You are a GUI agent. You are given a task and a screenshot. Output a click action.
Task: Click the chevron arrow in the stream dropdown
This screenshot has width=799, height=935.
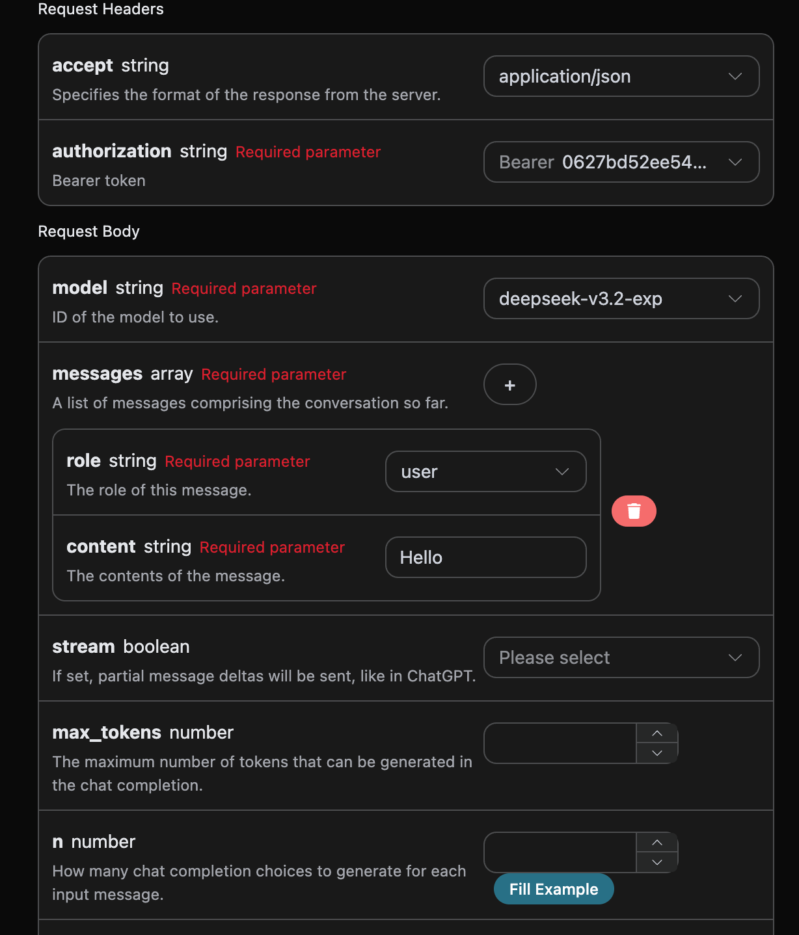point(735,657)
